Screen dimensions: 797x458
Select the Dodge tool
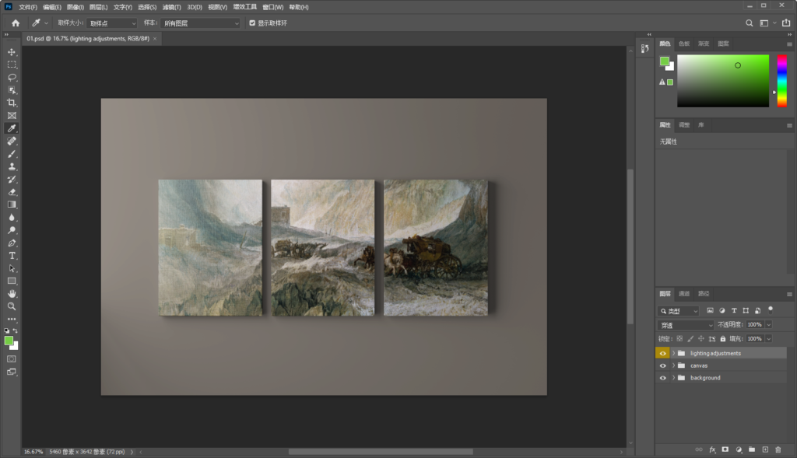click(12, 230)
